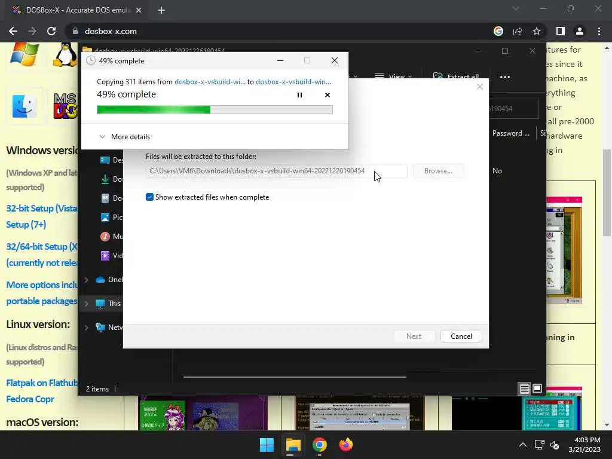Viewport: 612px width, 459px height.
Task: Open a new Chrome tab
Action: 161,10
